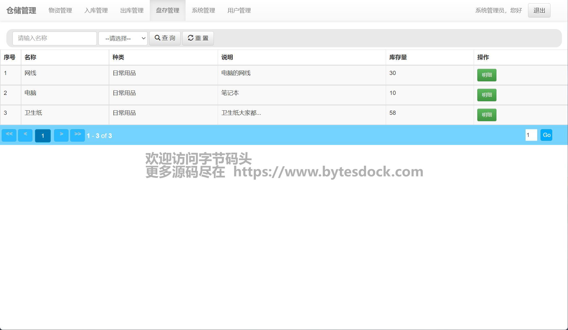View 明细 for 网线 row
The image size is (568, 330).
tap(486, 75)
